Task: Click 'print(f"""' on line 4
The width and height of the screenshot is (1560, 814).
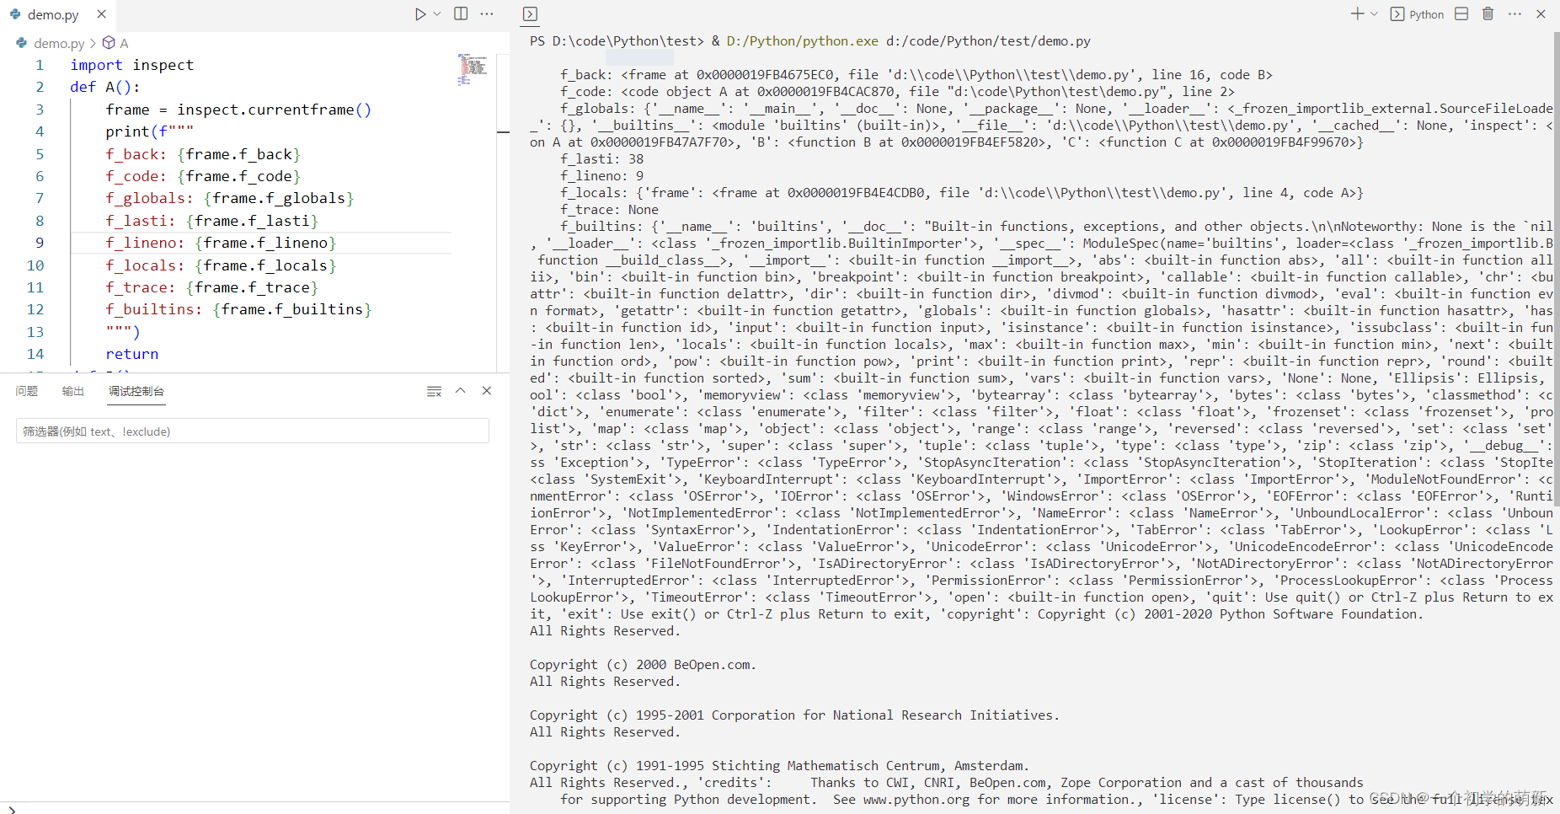Action: click(x=150, y=131)
